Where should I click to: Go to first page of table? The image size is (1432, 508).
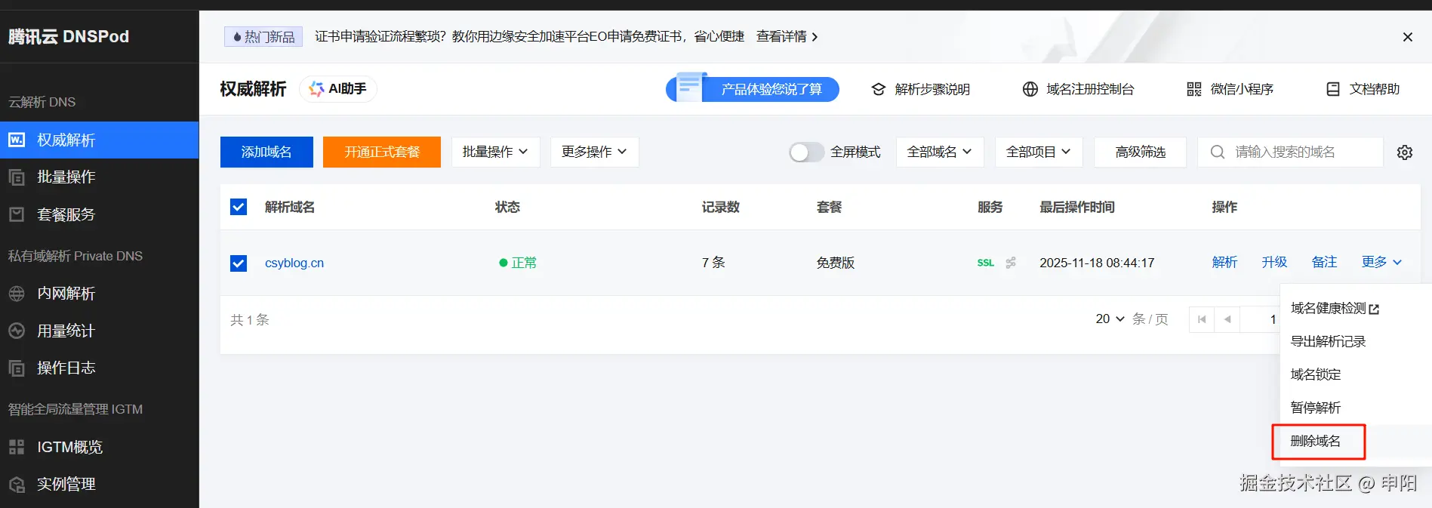1202,319
